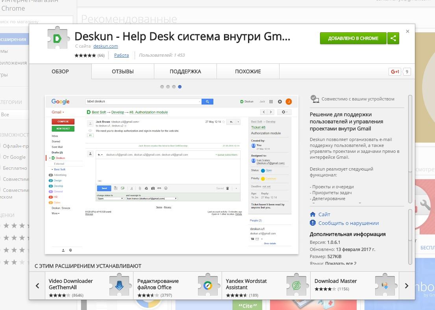Click the Размер: 527KiB text
Image resolution: width=435 pixels, height=310 pixels.
[x=326, y=256]
